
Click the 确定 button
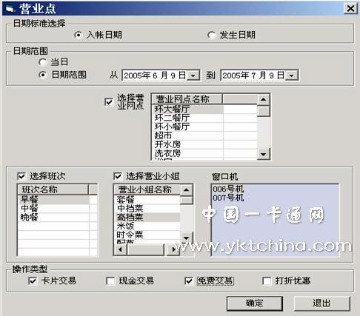pyautogui.click(x=255, y=303)
